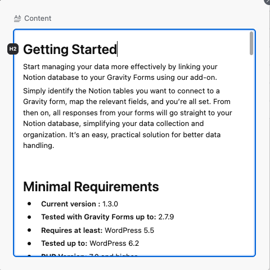Click the bullet before Requires at least
Image resolution: width=270 pixels, height=270 pixels.
click(29, 230)
